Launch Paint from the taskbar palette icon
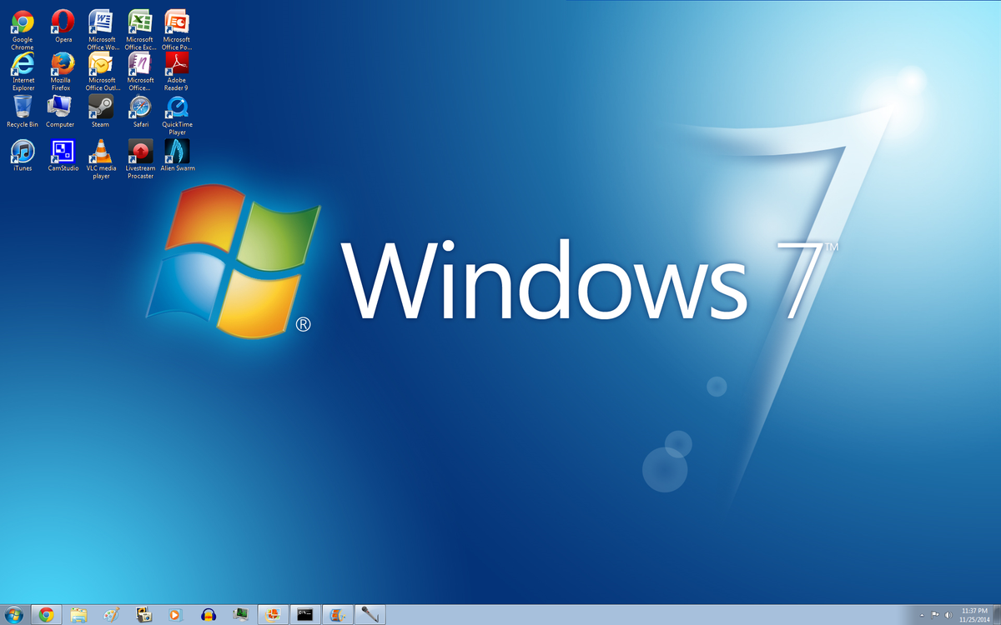Screen dimensions: 1001x625 point(111,615)
